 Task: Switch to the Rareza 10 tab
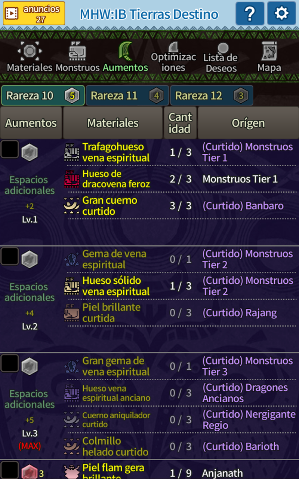[43, 96]
